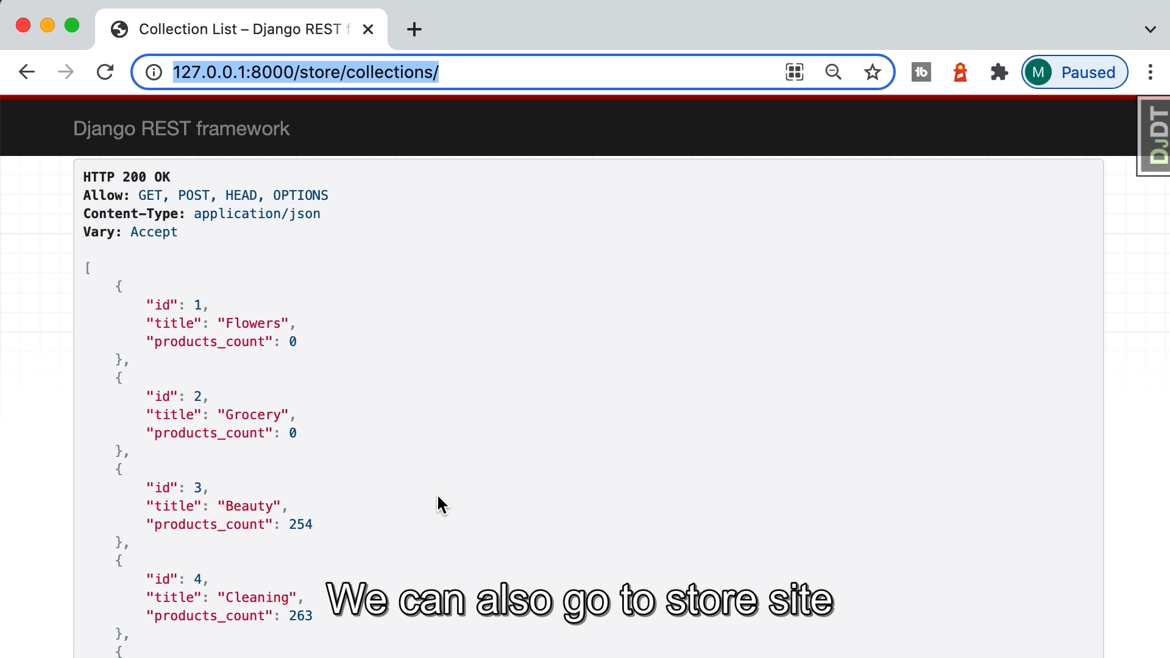
Task: Open the Django Debug Toolbar DjDT handle
Action: [x=1155, y=135]
